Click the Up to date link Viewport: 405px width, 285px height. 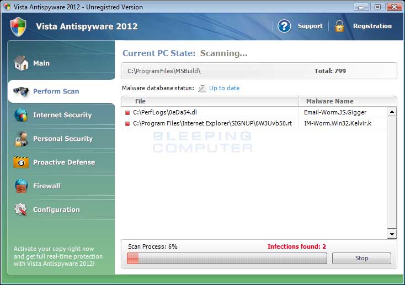pos(224,88)
